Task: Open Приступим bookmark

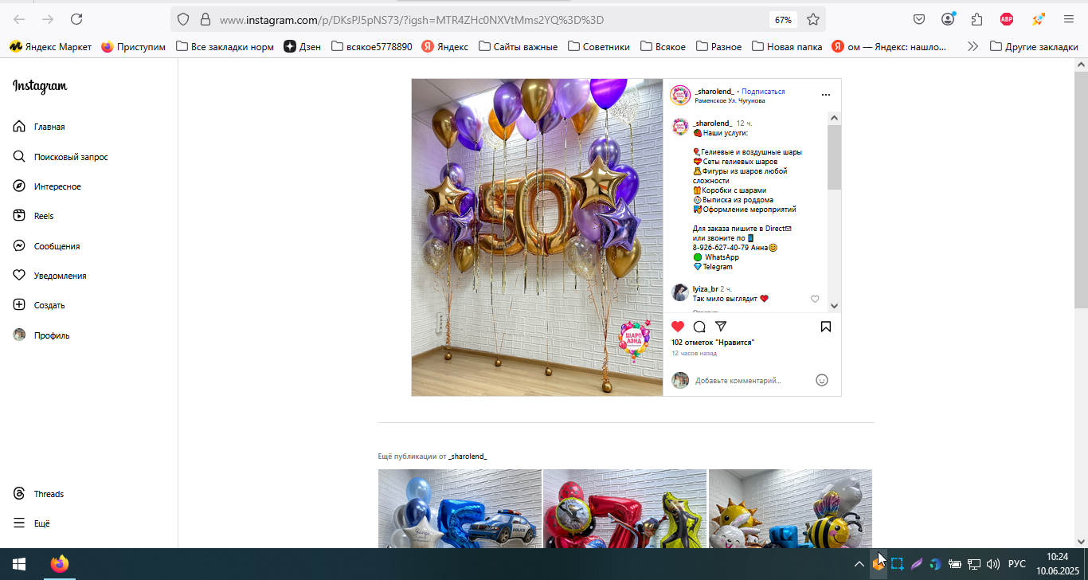Action: point(134,47)
